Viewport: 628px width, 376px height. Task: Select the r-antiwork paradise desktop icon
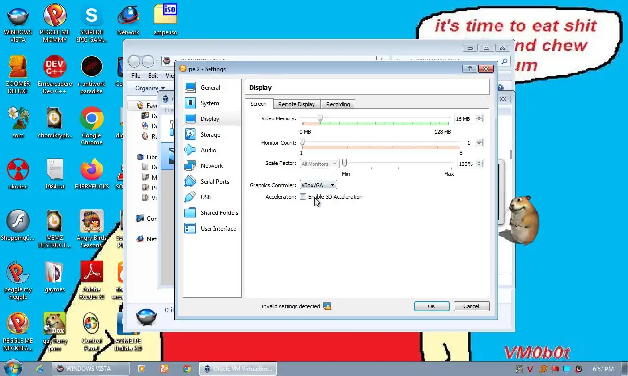pos(91,74)
